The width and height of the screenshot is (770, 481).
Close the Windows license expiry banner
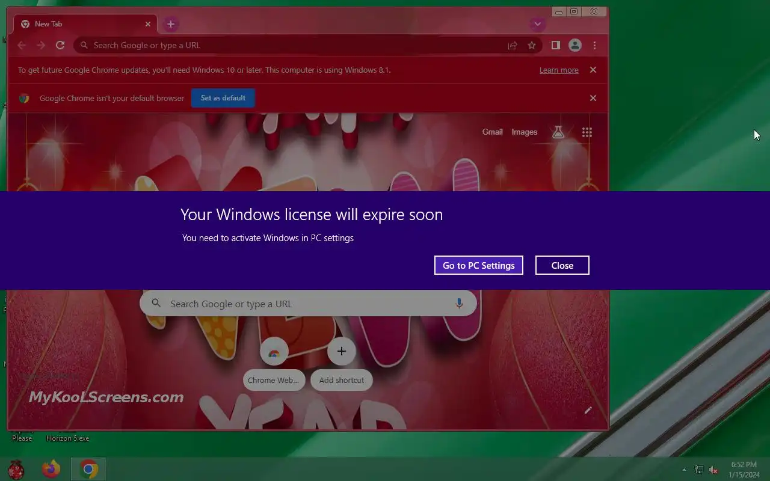(562, 265)
